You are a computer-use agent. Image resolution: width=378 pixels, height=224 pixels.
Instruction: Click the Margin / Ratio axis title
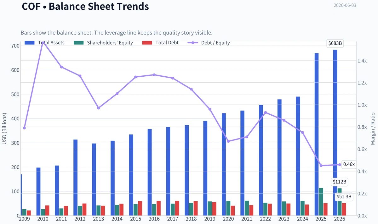(373, 128)
